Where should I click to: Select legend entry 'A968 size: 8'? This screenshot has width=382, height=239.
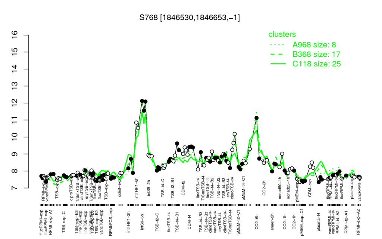click(314, 45)
